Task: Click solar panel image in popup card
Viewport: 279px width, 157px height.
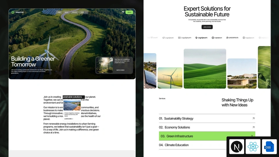Action: pos(72,105)
